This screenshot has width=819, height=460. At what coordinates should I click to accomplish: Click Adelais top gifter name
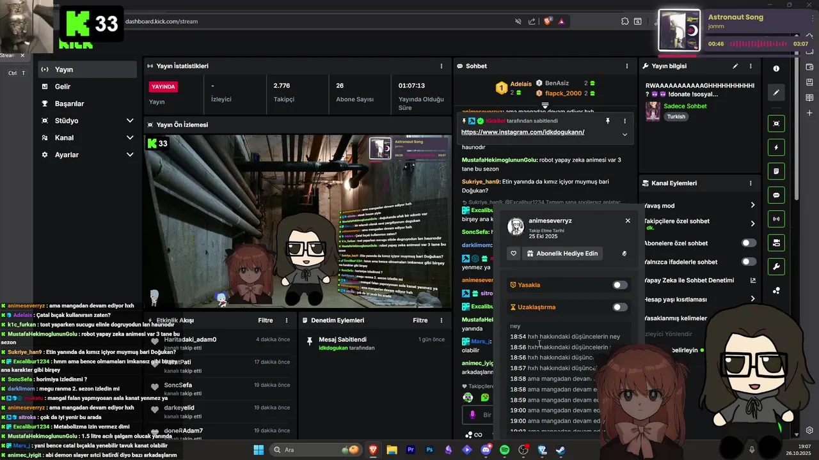click(521, 84)
